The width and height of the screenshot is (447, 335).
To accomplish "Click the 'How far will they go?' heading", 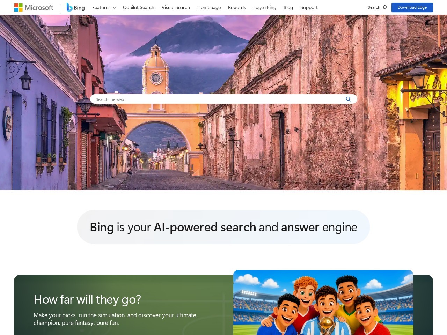I will [x=87, y=299].
